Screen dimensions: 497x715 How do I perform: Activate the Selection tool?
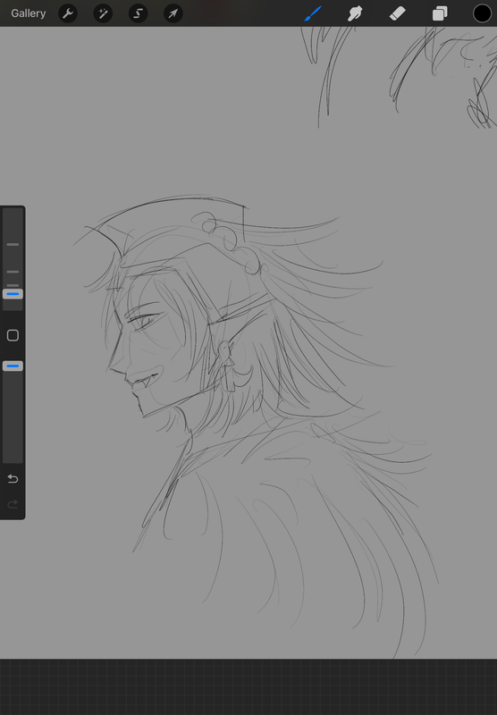pos(139,13)
